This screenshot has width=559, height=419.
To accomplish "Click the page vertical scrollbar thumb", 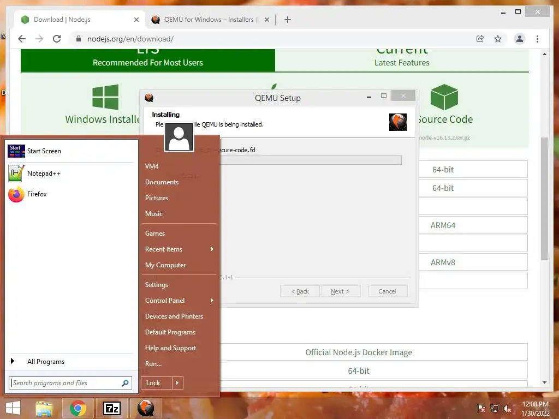I will pos(544,199).
